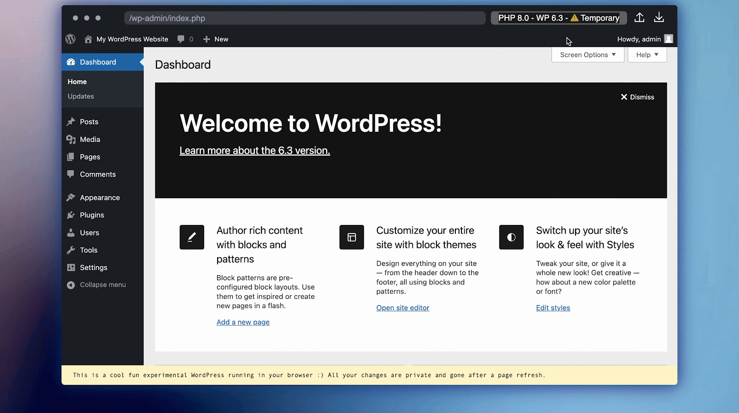Click 'My WordPress Website' site name link
739x413 pixels.
(132, 39)
